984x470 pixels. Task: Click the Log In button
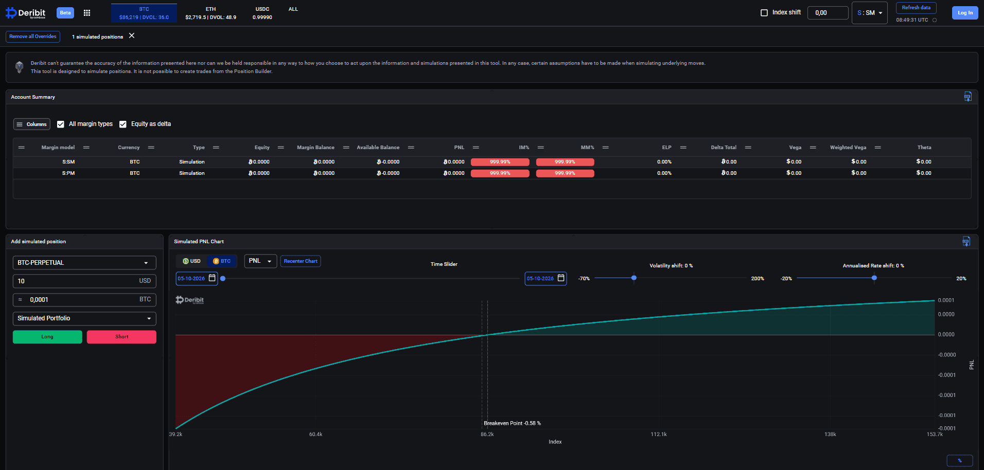[965, 13]
